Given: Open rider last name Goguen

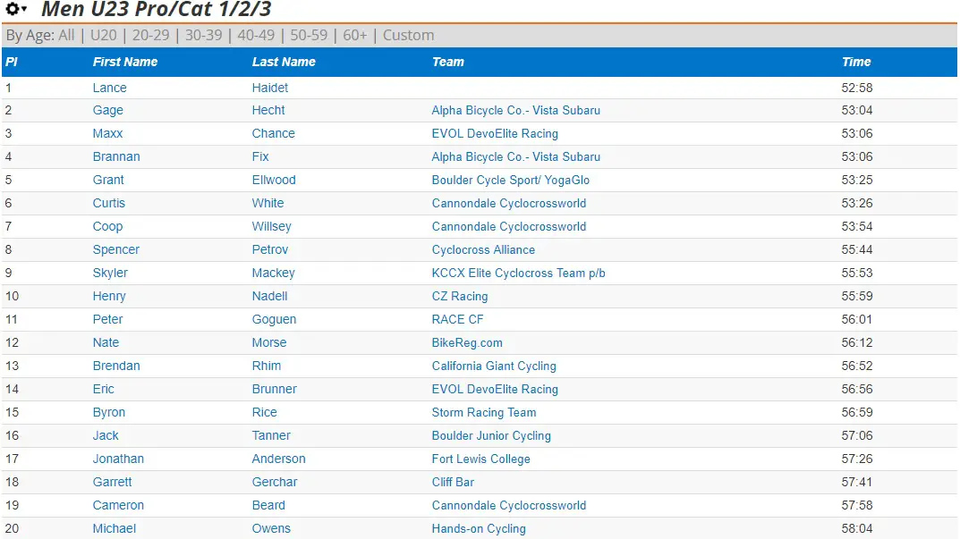Looking at the screenshot, I should pos(274,320).
